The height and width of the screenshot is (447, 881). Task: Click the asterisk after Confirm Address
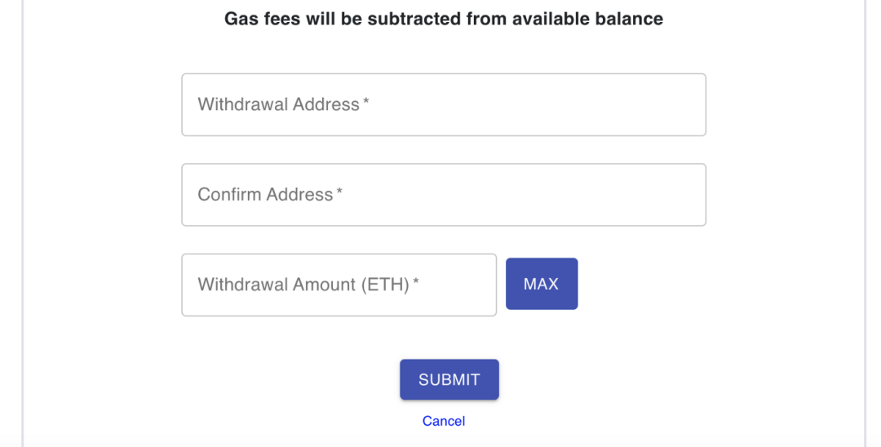tap(339, 192)
